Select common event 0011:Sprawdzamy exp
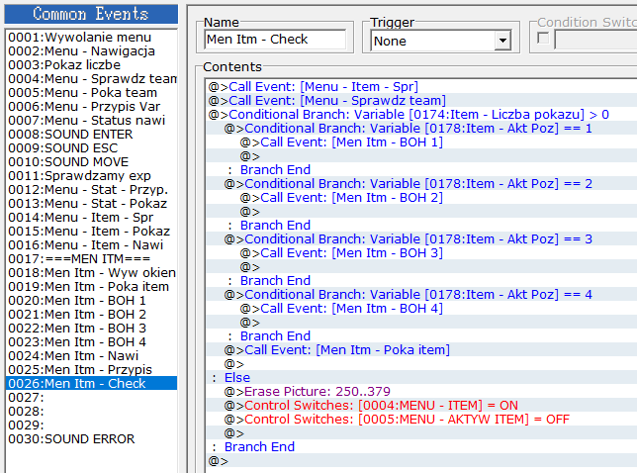Screen dimensions: 637x473 pos(91,175)
